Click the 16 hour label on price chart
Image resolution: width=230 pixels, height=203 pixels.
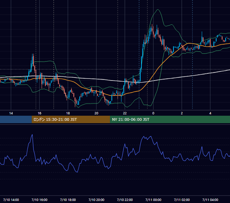click(40, 113)
